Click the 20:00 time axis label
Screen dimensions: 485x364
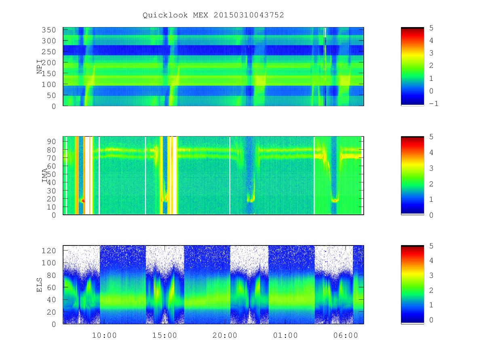pyautogui.click(x=226, y=336)
